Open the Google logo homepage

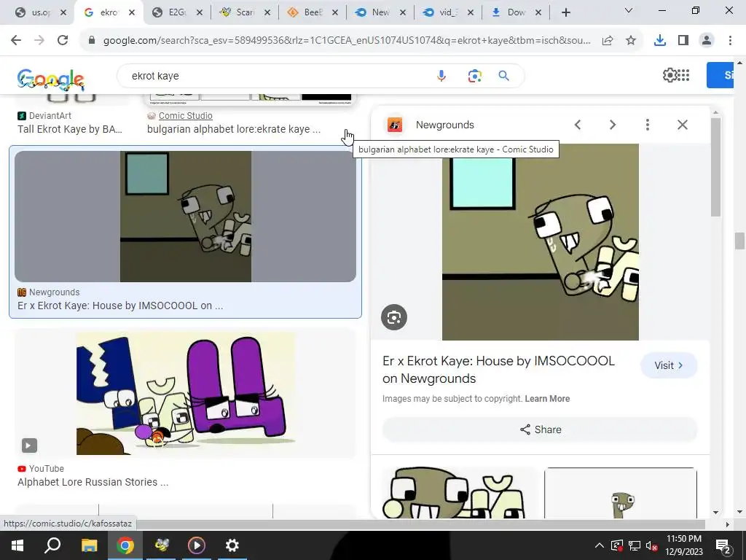click(51, 79)
